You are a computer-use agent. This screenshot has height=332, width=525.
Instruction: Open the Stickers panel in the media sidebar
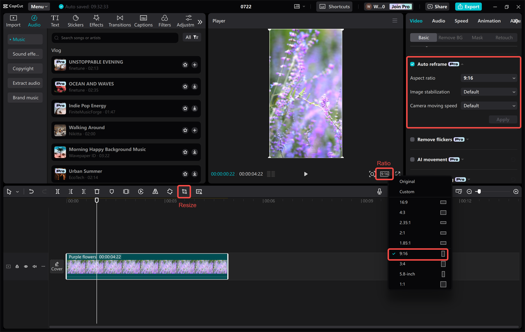pos(75,20)
